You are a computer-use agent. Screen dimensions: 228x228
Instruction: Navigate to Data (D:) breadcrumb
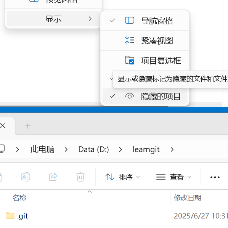[93, 149]
